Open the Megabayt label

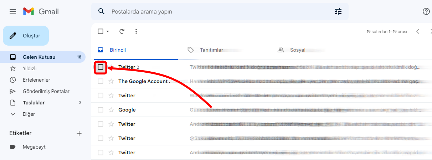[x=34, y=147]
